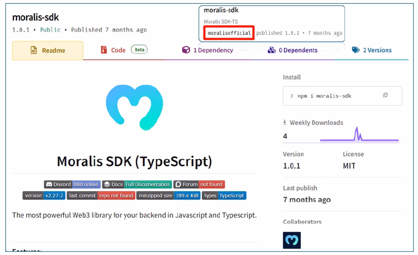Open the Discord 880 online badge
Screen dimensions: 418x255
[72, 184]
